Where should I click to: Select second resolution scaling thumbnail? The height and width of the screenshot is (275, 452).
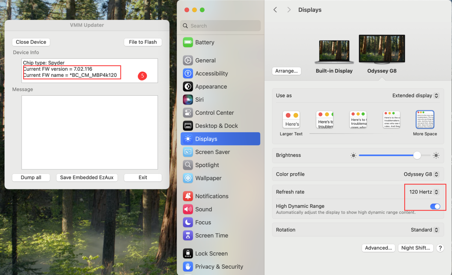tap(325, 120)
